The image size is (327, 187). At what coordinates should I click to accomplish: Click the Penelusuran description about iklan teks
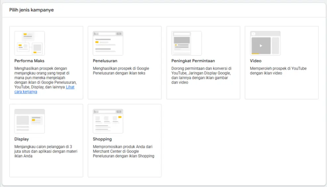click(121, 71)
